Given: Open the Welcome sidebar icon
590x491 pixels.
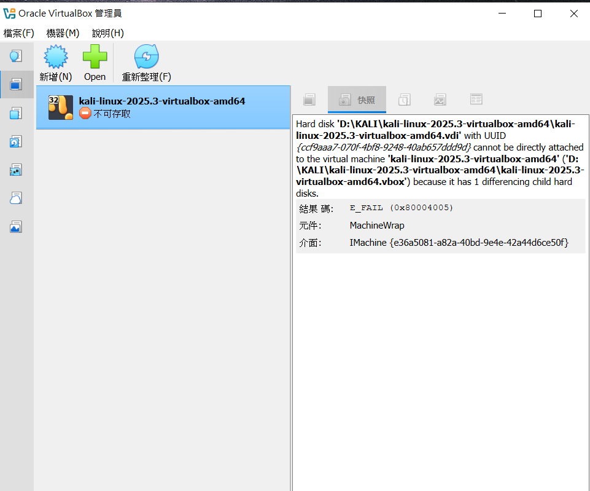Looking at the screenshot, I should pos(16,56).
